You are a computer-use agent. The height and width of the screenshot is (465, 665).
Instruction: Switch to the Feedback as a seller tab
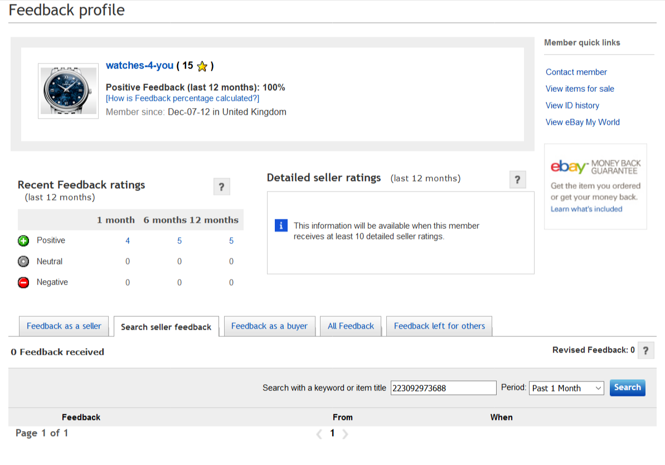64,326
